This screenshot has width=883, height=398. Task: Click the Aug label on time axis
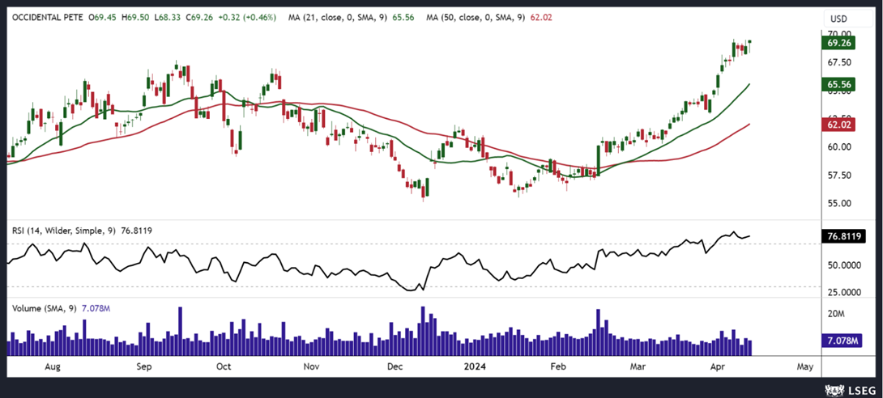pyautogui.click(x=52, y=366)
